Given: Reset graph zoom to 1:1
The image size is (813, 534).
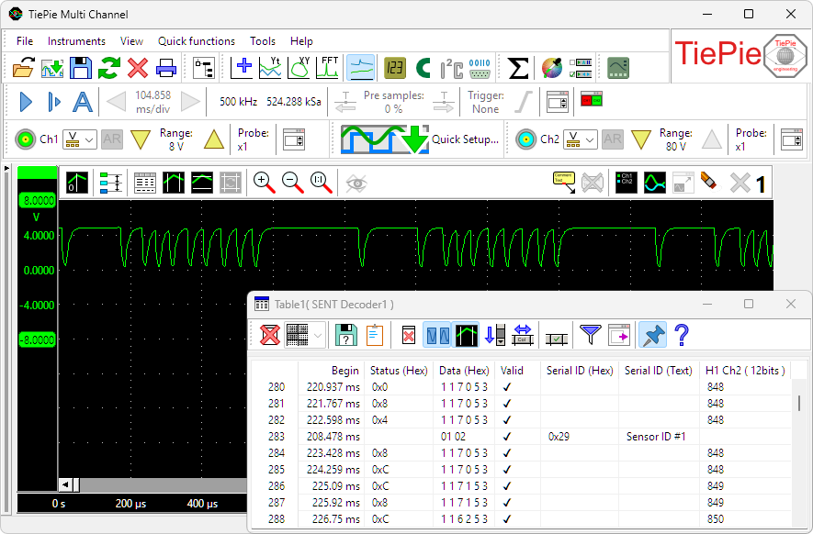Looking at the screenshot, I should click(x=321, y=183).
